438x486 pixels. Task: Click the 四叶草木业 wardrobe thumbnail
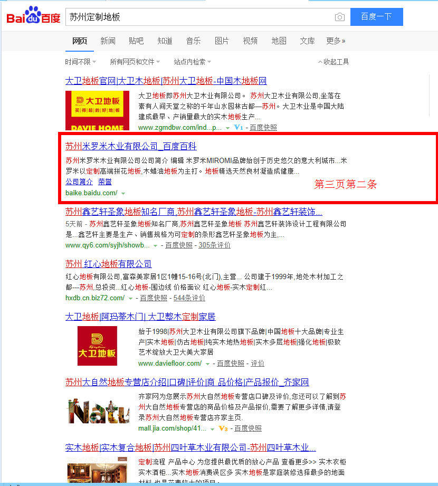(x=97, y=470)
